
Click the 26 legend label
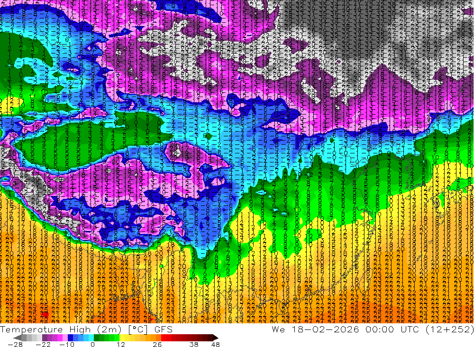pos(157,345)
